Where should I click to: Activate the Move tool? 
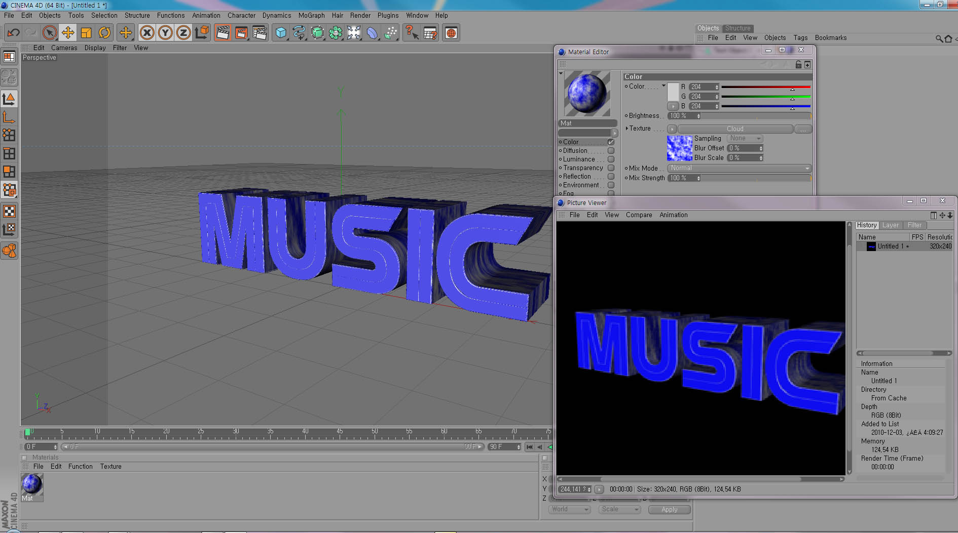[67, 33]
